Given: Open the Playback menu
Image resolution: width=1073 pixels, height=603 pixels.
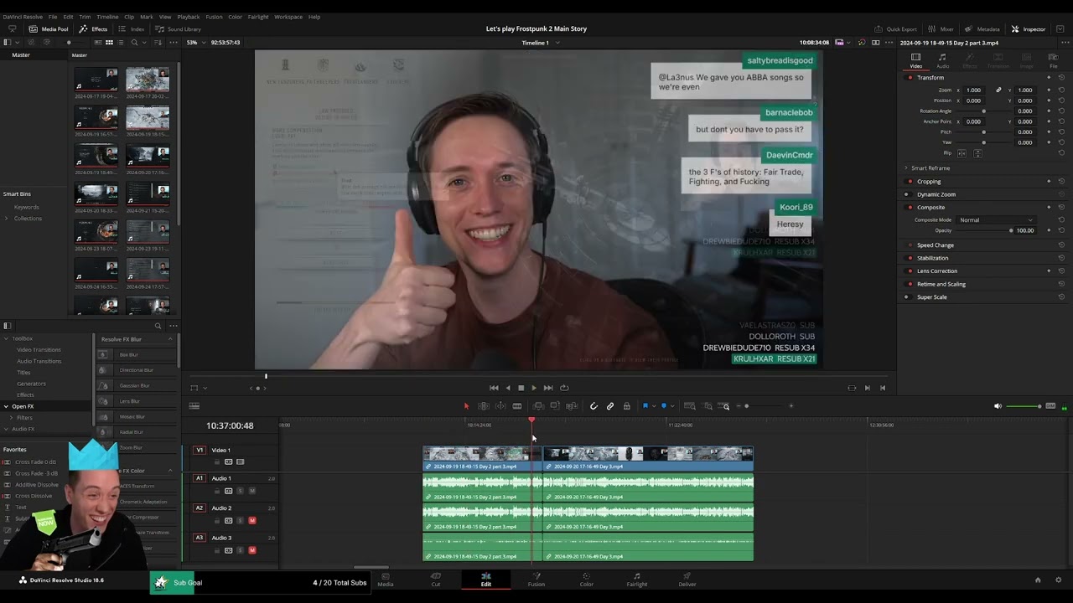Looking at the screenshot, I should (188, 17).
